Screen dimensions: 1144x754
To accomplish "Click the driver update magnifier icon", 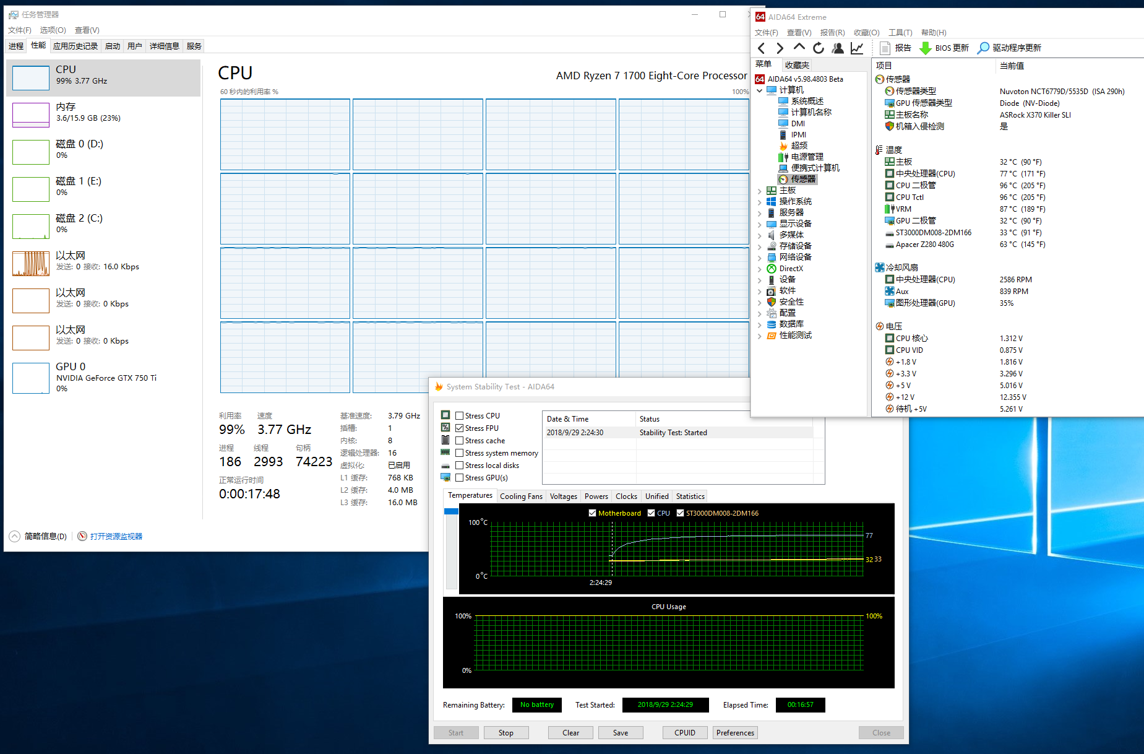I will (x=983, y=48).
